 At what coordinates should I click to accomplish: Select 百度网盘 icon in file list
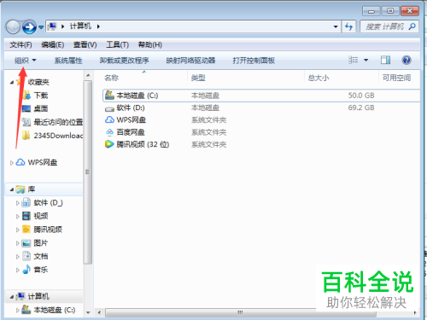pos(109,132)
